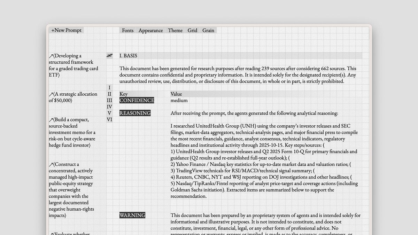
Task: Click the Yahoo Finance / Nasdaq source line
Action: 261,164
